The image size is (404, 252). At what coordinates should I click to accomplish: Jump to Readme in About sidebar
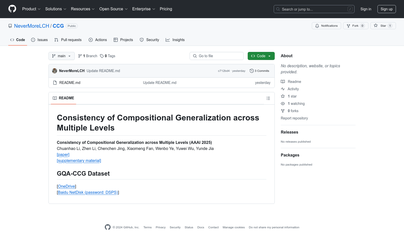click(x=291, y=82)
